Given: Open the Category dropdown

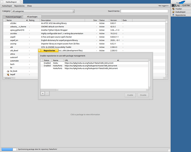Looking at the screenshot, I should (x=43, y=11).
